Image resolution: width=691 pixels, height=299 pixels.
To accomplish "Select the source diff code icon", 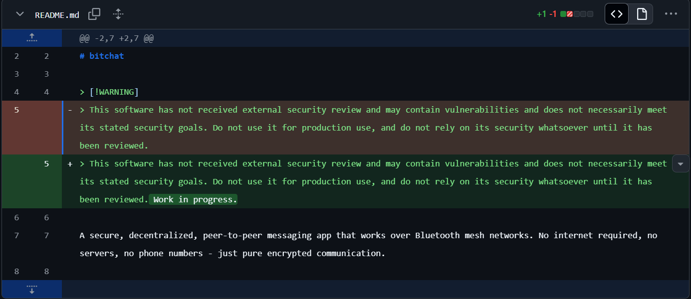I will point(616,14).
